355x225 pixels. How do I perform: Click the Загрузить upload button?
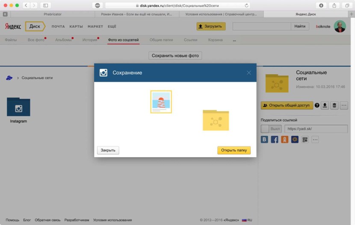(211, 26)
